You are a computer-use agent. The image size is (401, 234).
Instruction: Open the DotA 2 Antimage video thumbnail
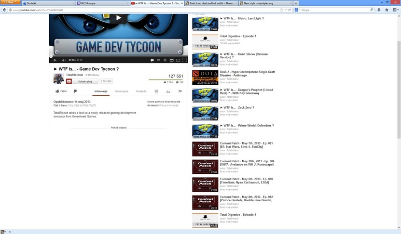pyautogui.click(x=205, y=78)
